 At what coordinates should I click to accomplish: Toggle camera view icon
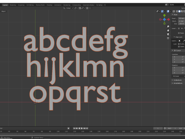[168, 34]
